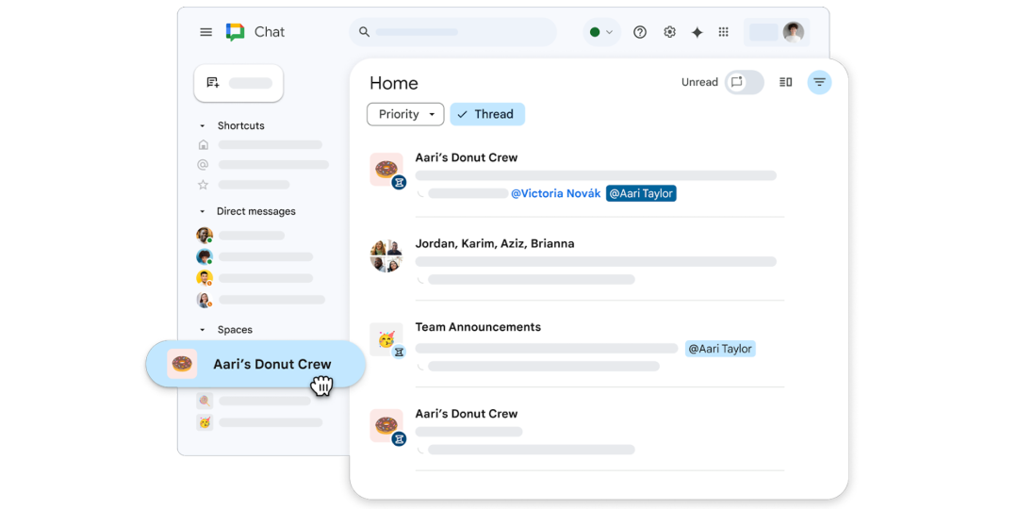
Task: Click the help question mark icon
Action: (640, 32)
